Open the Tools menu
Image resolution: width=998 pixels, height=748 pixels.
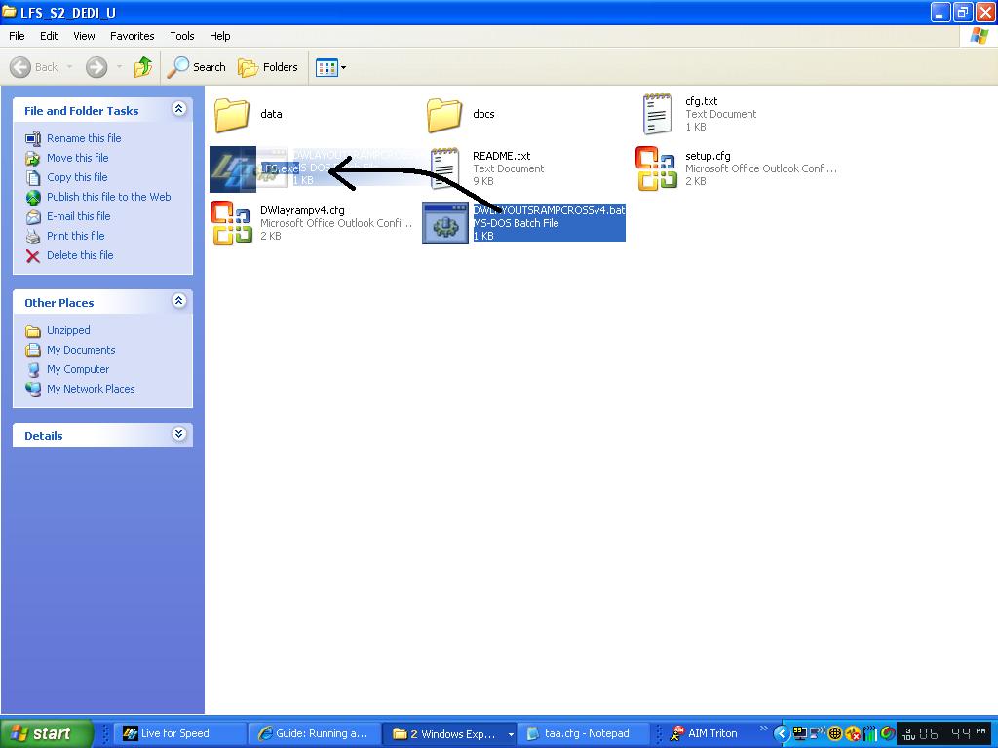[182, 36]
